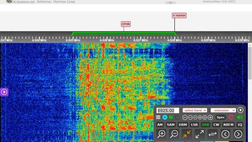Click the red record icon
The image size is (252, 142).
coord(231,117)
